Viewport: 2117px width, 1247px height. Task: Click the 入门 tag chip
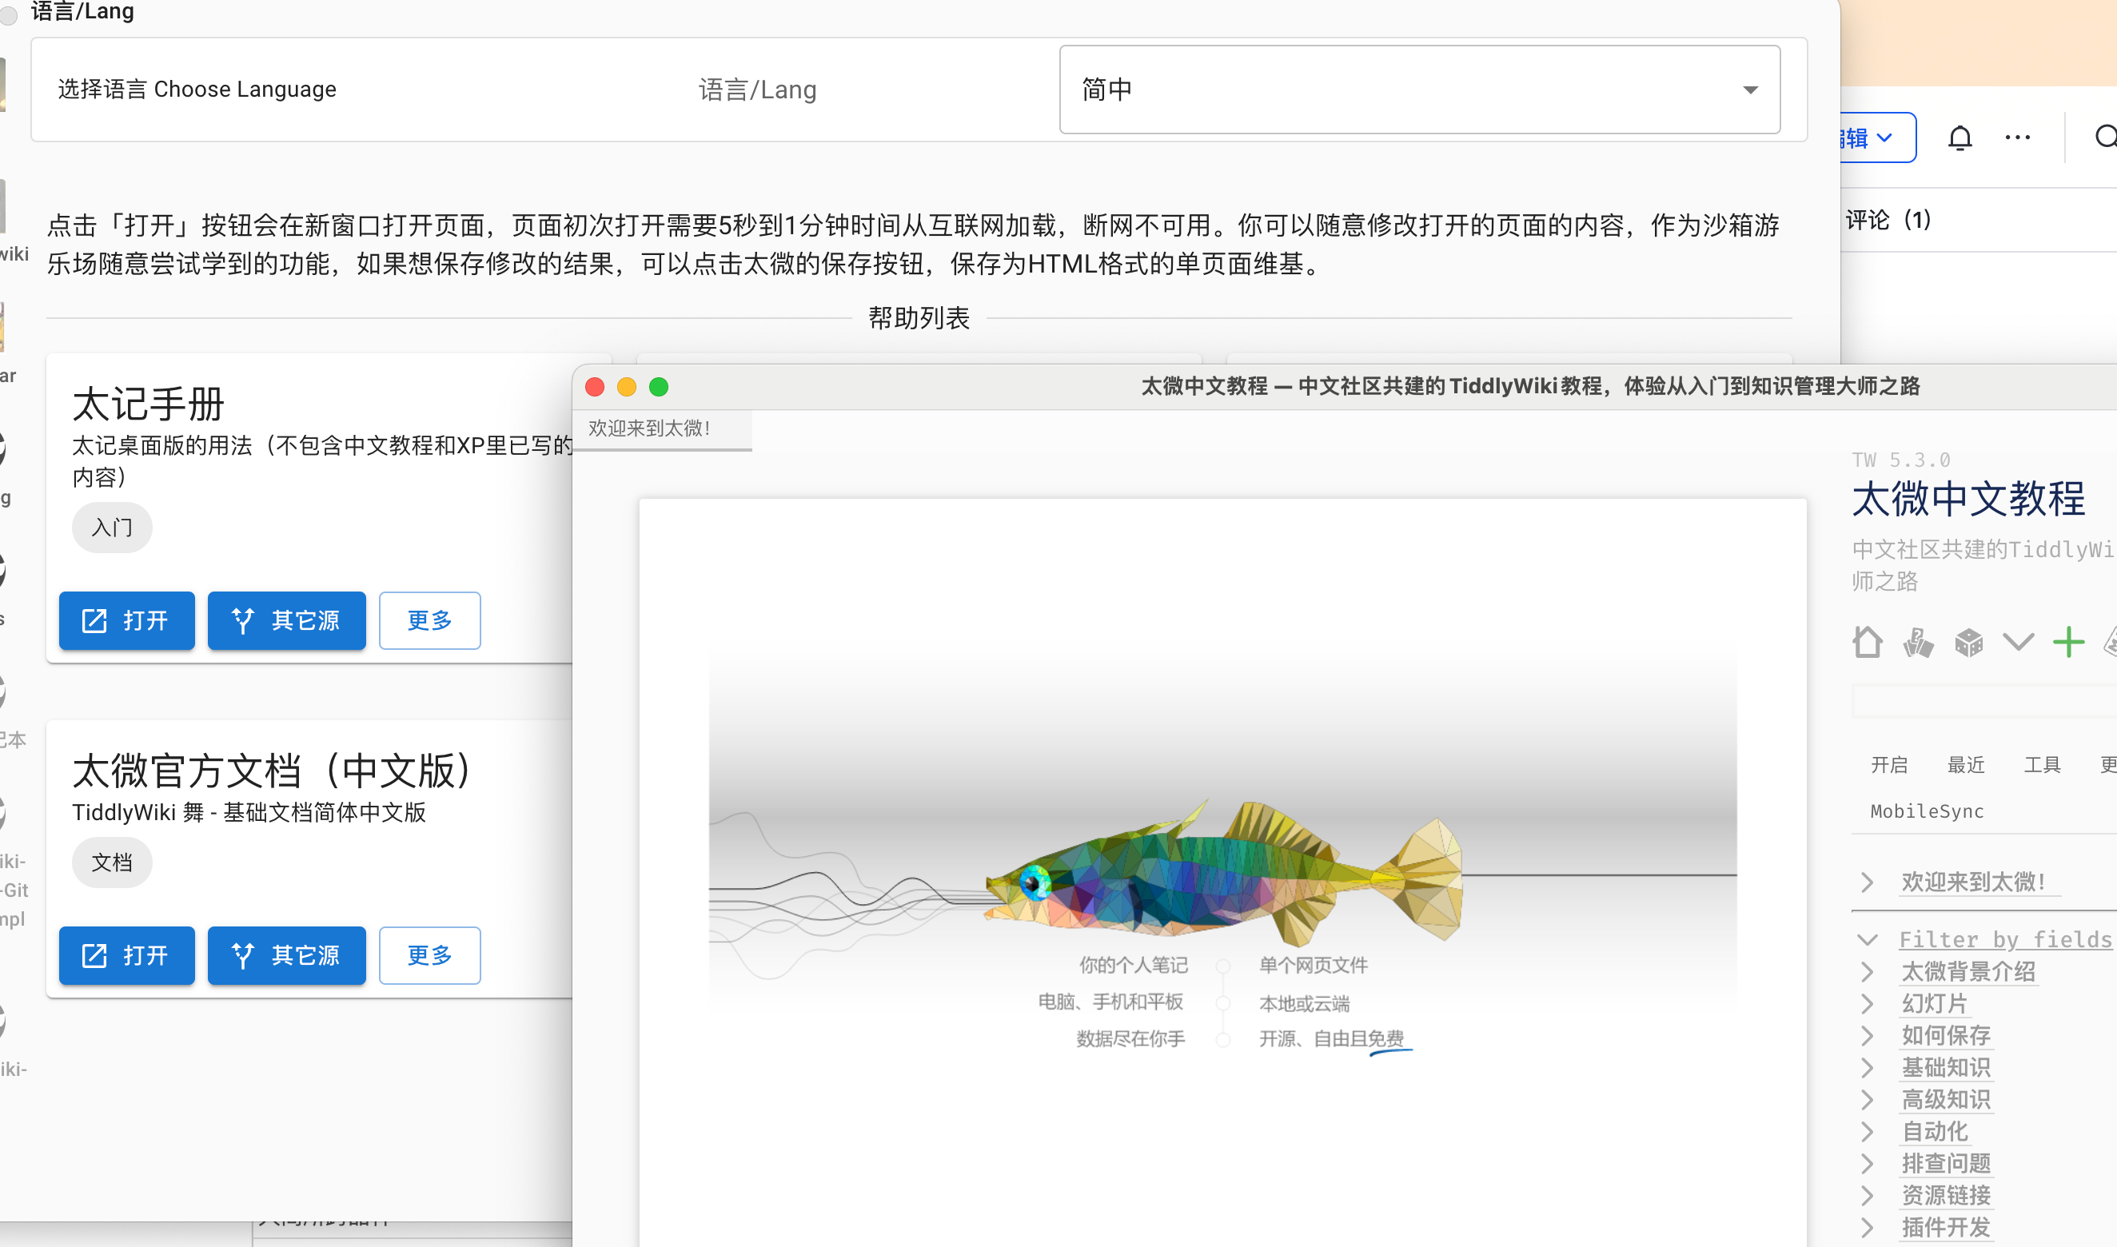pos(112,528)
